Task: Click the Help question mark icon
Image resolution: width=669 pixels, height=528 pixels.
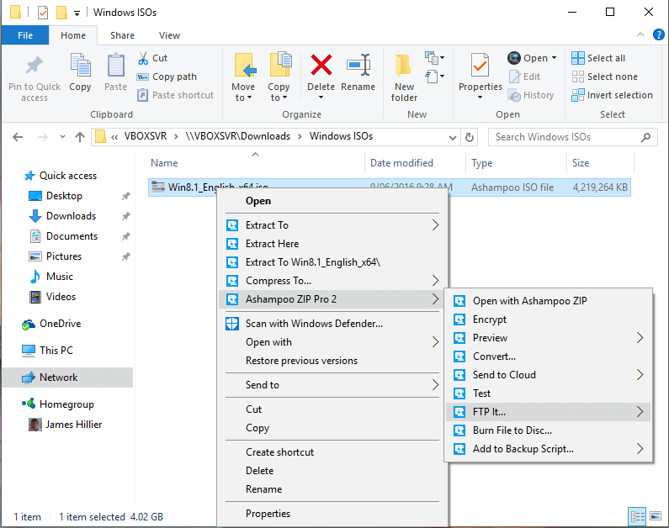Action: tap(658, 34)
